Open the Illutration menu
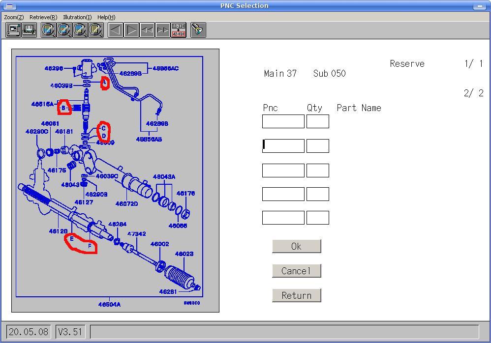The height and width of the screenshot is (343, 491). (77, 17)
